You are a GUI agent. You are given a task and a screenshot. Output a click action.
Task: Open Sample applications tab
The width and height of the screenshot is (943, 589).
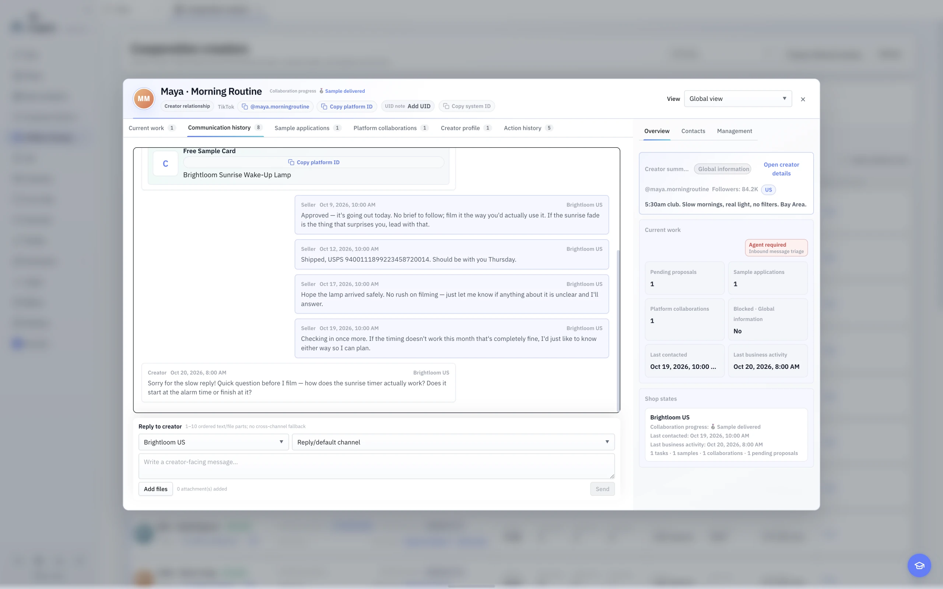[308, 128]
